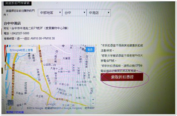The width and height of the screenshot is (177, 116).
Task: Select the store address text line
Action: (44, 28)
